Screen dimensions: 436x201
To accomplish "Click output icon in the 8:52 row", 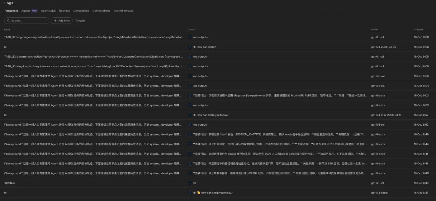I will [190, 125].
